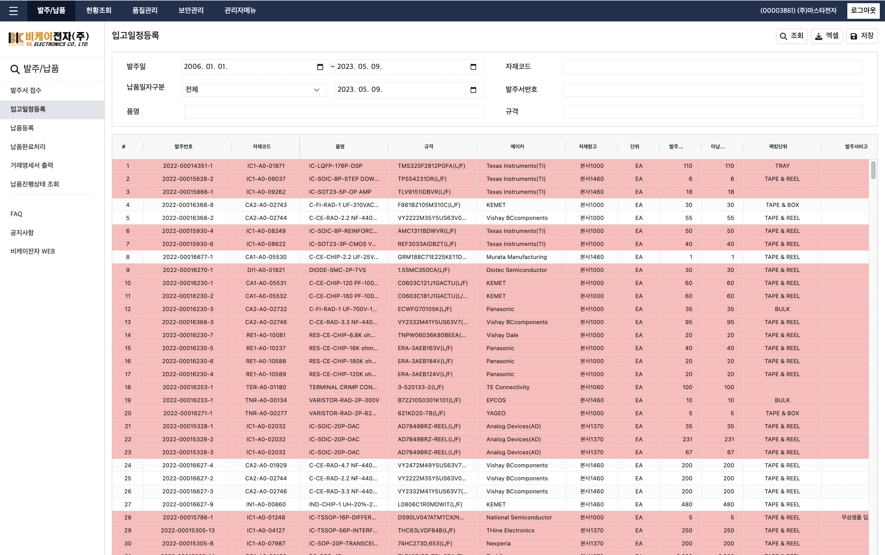
Task: Open the 보안관리 top menu
Action: point(191,11)
